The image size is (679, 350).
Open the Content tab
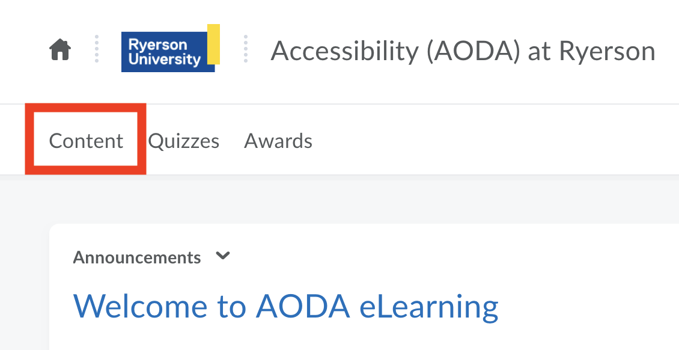tap(86, 141)
